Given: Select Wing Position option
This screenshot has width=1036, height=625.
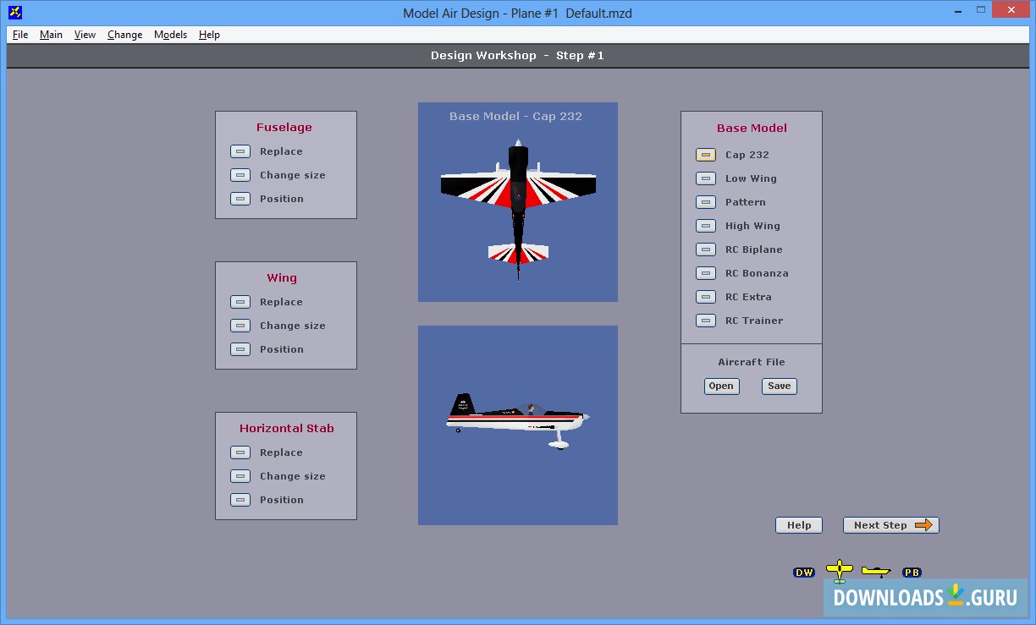Looking at the screenshot, I should (x=240, y=349).
